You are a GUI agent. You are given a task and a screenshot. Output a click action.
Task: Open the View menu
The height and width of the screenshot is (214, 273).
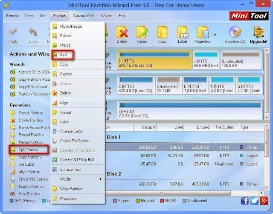29,16
